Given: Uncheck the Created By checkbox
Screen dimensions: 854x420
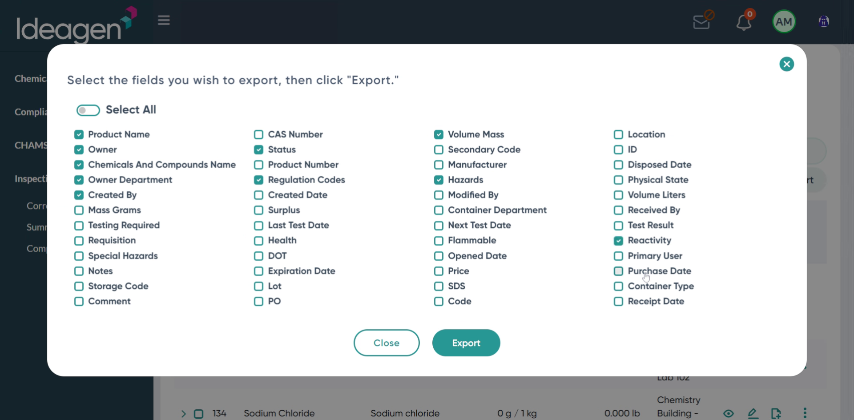Looking at the screenshot, I should (79, 195).
